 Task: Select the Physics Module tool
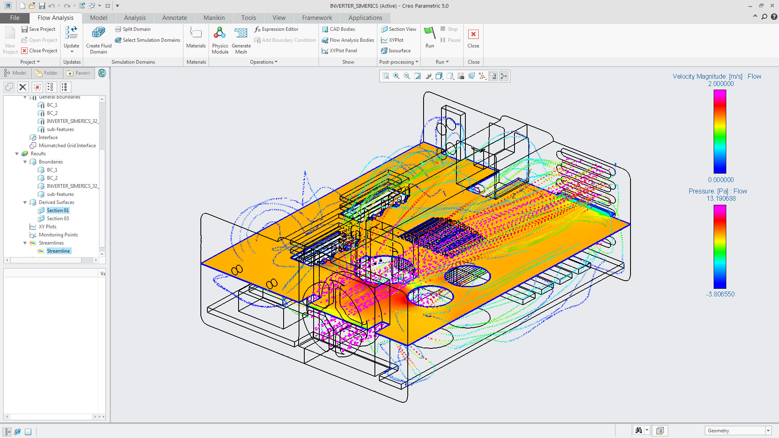[219, 39]
